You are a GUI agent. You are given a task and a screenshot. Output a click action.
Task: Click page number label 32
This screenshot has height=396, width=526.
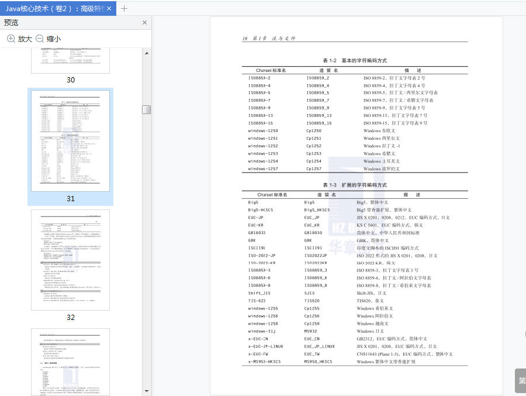pyautogui.click(x=71, y=318)
